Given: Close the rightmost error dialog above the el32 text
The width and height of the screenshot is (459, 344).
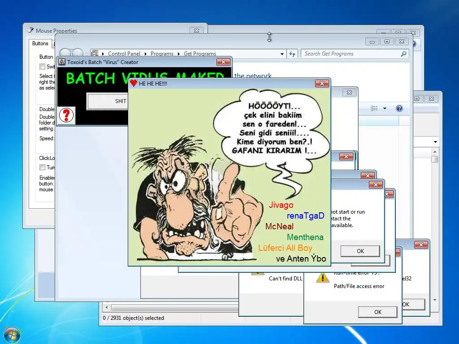Looking at the screenshot, I should tap(421, 245).
